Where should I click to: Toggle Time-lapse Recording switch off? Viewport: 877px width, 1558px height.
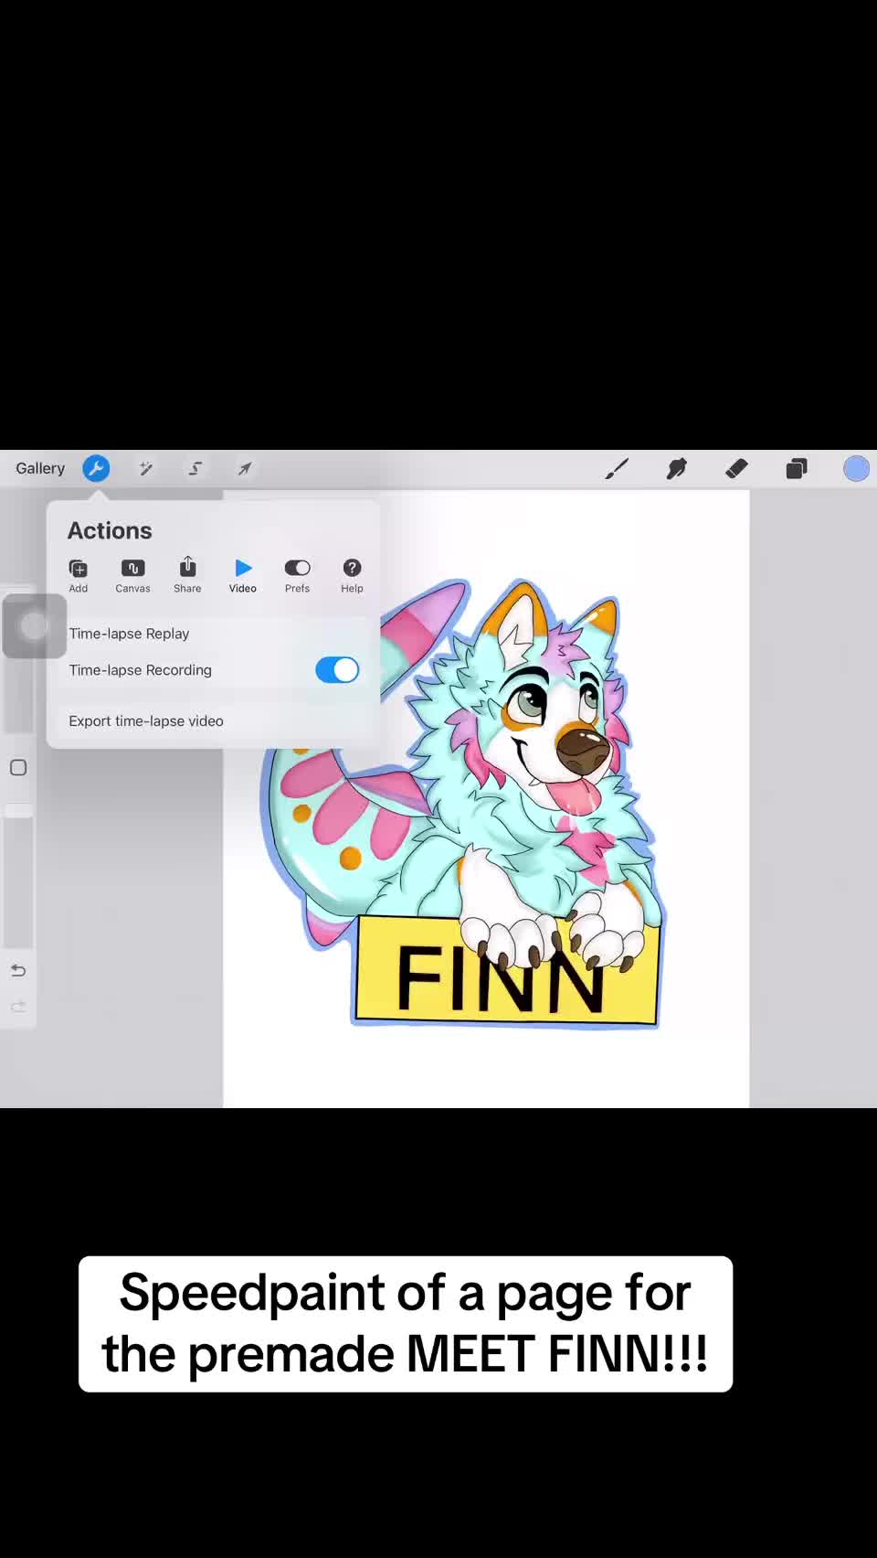tap(337, 669)
